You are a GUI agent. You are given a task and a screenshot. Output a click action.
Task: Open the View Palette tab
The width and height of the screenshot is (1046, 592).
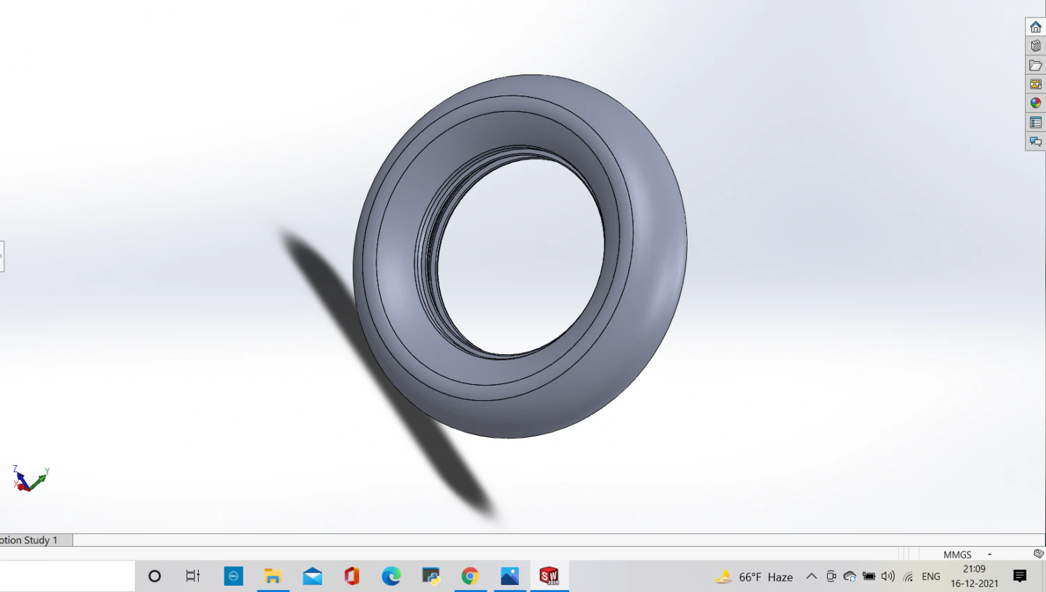coord(1036,84)
